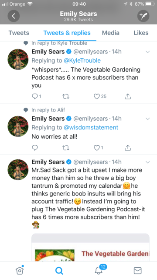Expand chevron on Mr.Sad Sack tweet
The image size is (157, 280).
tap(147, 162)
